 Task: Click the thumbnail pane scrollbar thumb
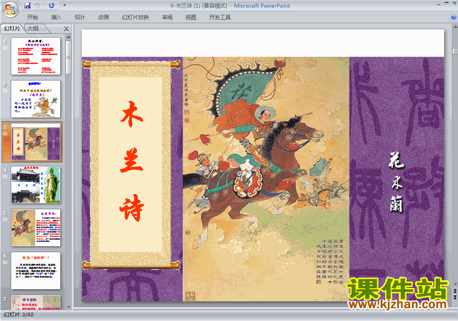point(68,57)
